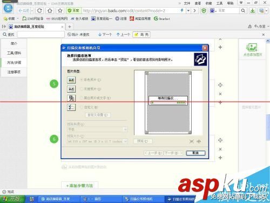The width and height of the screenshot is (270, 203).
Task: Go to the 注意事项 section
Action: point(14,72)
